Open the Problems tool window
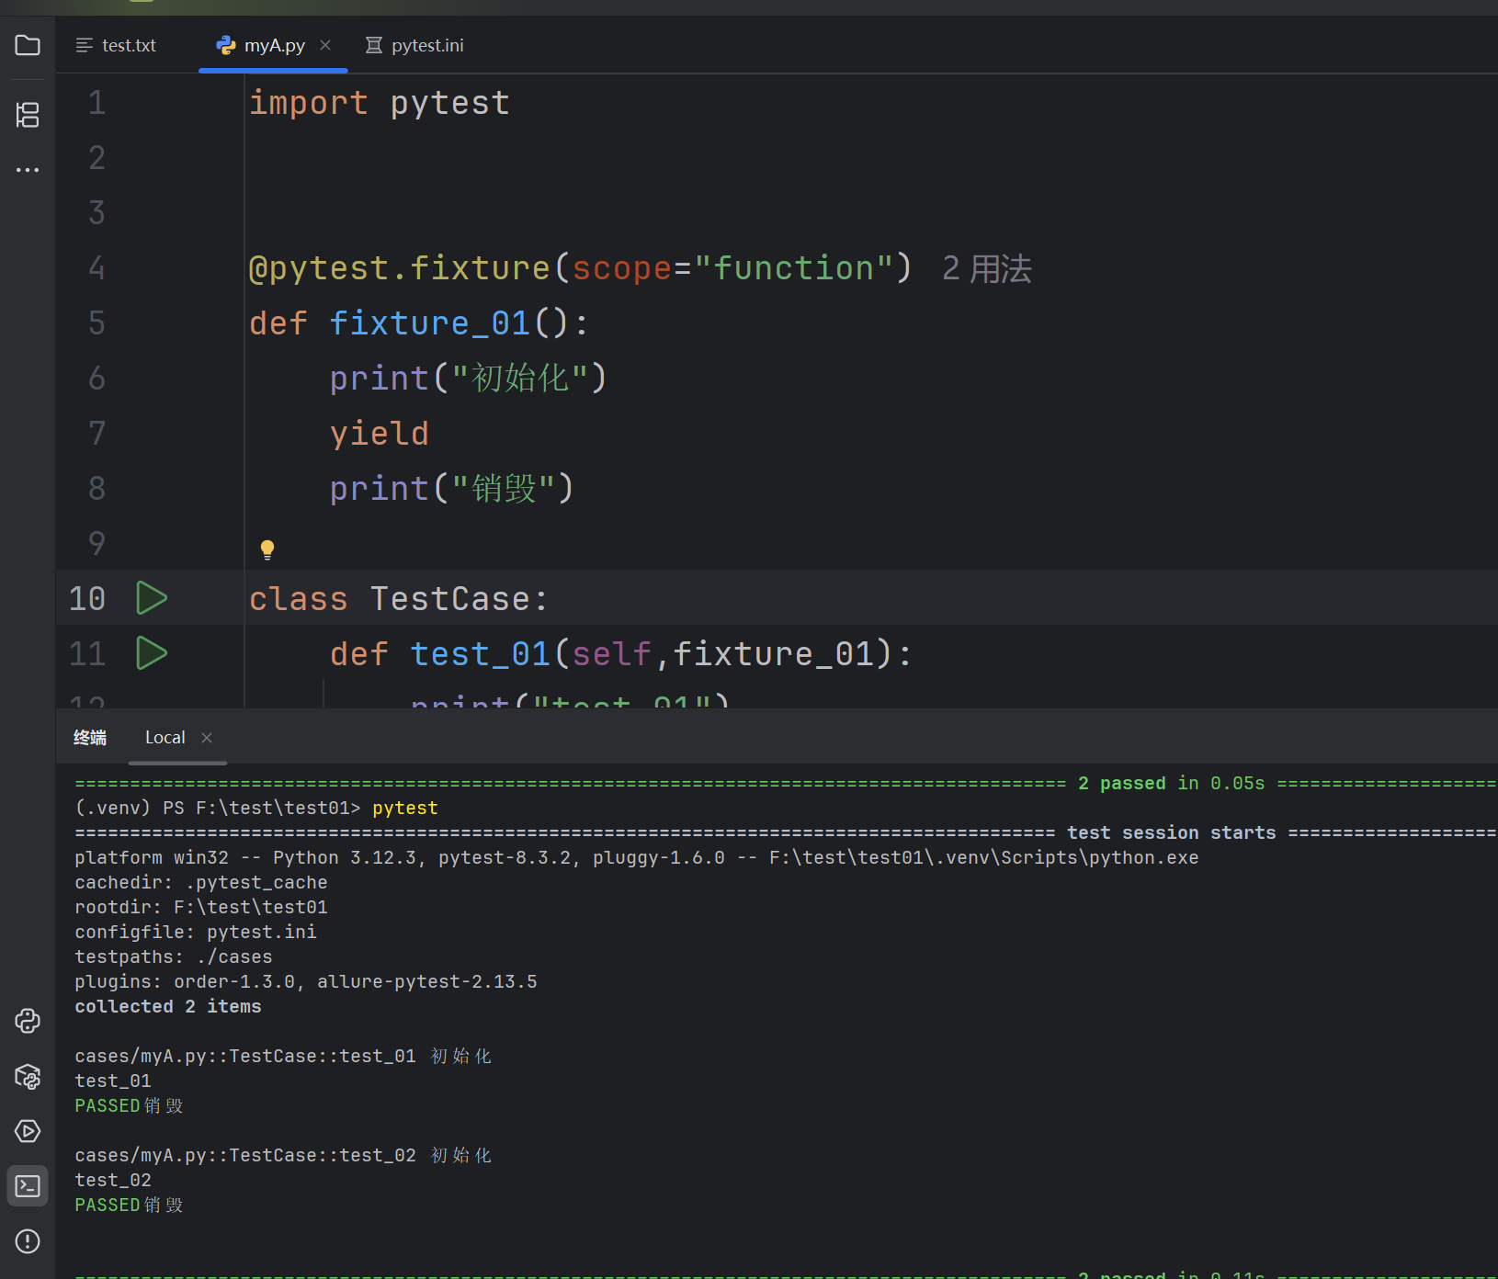1498x1279 pixels. pos(28,1241)
